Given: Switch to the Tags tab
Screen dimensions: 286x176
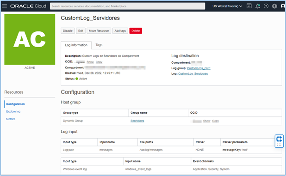Looking at the screenshot, I should (x=99, y=45).
